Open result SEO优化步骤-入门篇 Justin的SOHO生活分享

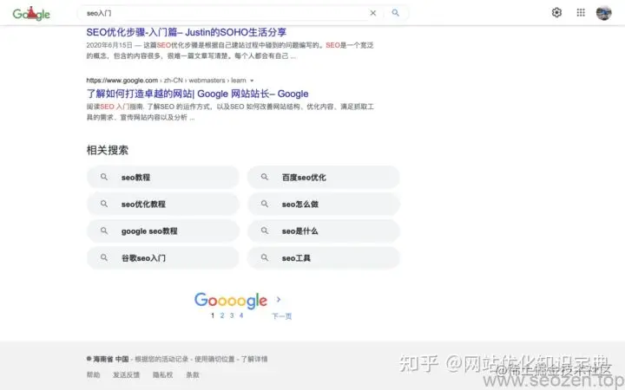(x=186, y=32)
